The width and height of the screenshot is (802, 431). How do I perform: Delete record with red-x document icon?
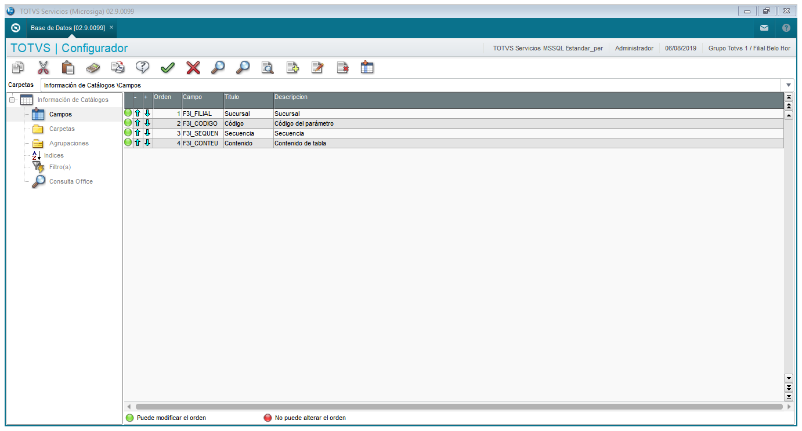(x=342, y=67)
